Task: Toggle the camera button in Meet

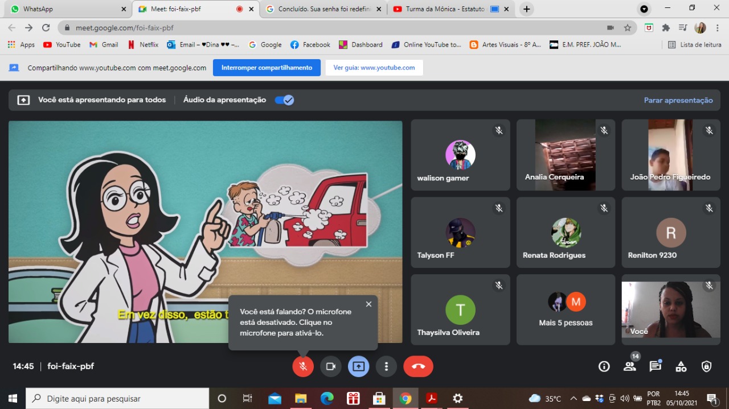Action: (330, 366)
